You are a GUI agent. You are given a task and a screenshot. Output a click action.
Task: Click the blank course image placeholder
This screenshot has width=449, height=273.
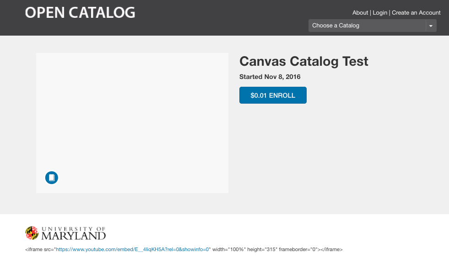click(132, 114)
